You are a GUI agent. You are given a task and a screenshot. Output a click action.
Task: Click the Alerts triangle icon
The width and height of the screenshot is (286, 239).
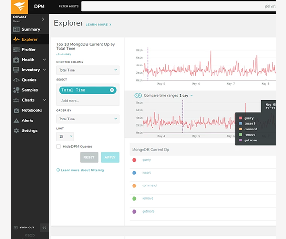click(16, 120)
